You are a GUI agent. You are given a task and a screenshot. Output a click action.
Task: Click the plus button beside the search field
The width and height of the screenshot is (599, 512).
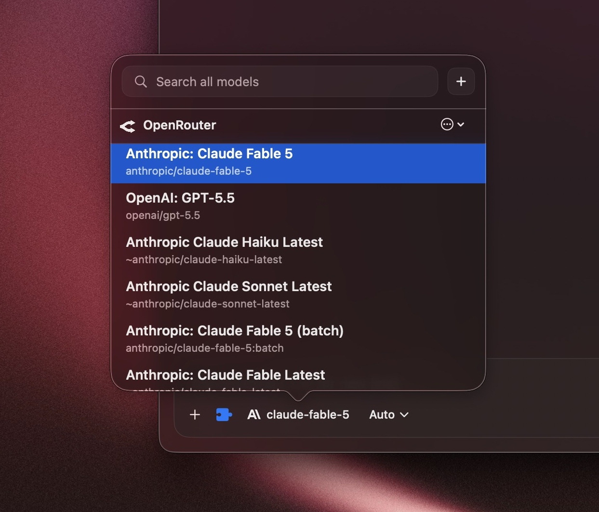[461, 81]
